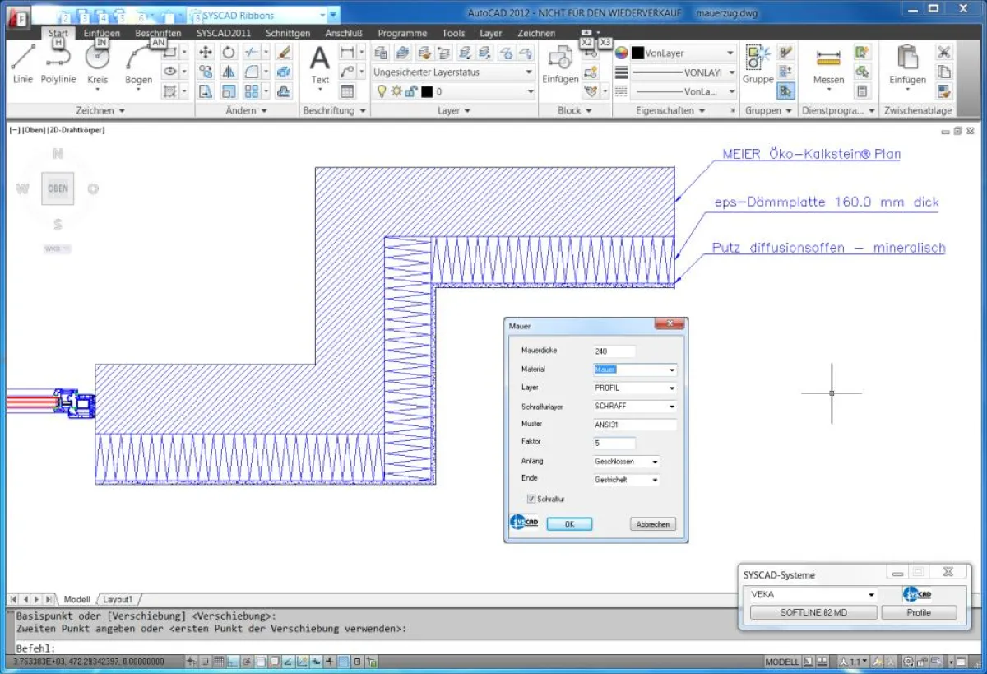Uncheck the Schraffur checkbox
This screenshot has height=674, width=987.
pyautogui.click(x=531, y=499)
